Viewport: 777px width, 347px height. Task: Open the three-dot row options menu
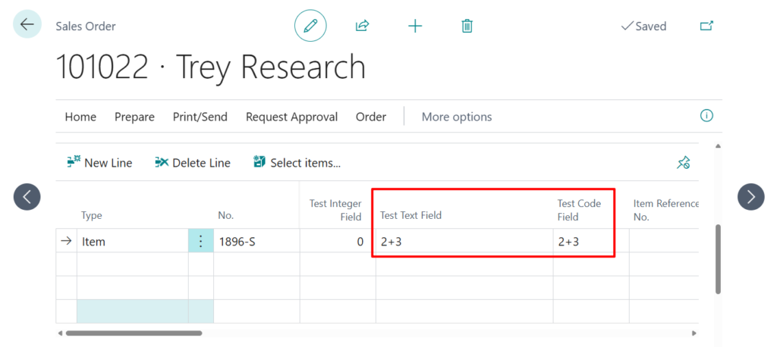tap(200, 241)
